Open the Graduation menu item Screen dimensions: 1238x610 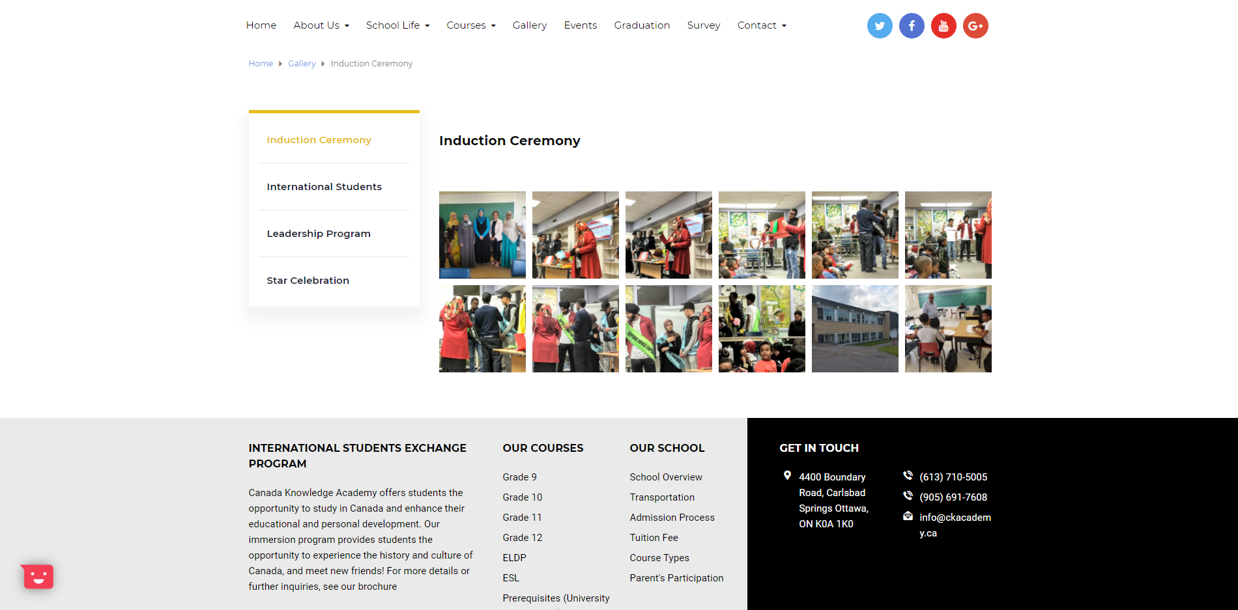click(x=642, y=25)
